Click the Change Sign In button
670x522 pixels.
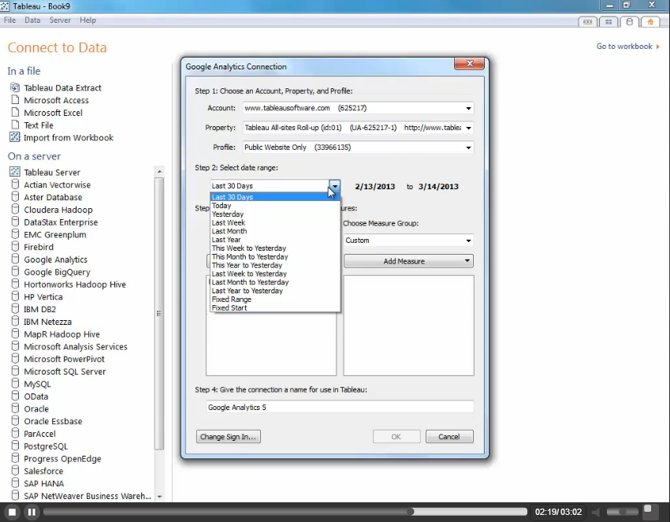point(228,437)
